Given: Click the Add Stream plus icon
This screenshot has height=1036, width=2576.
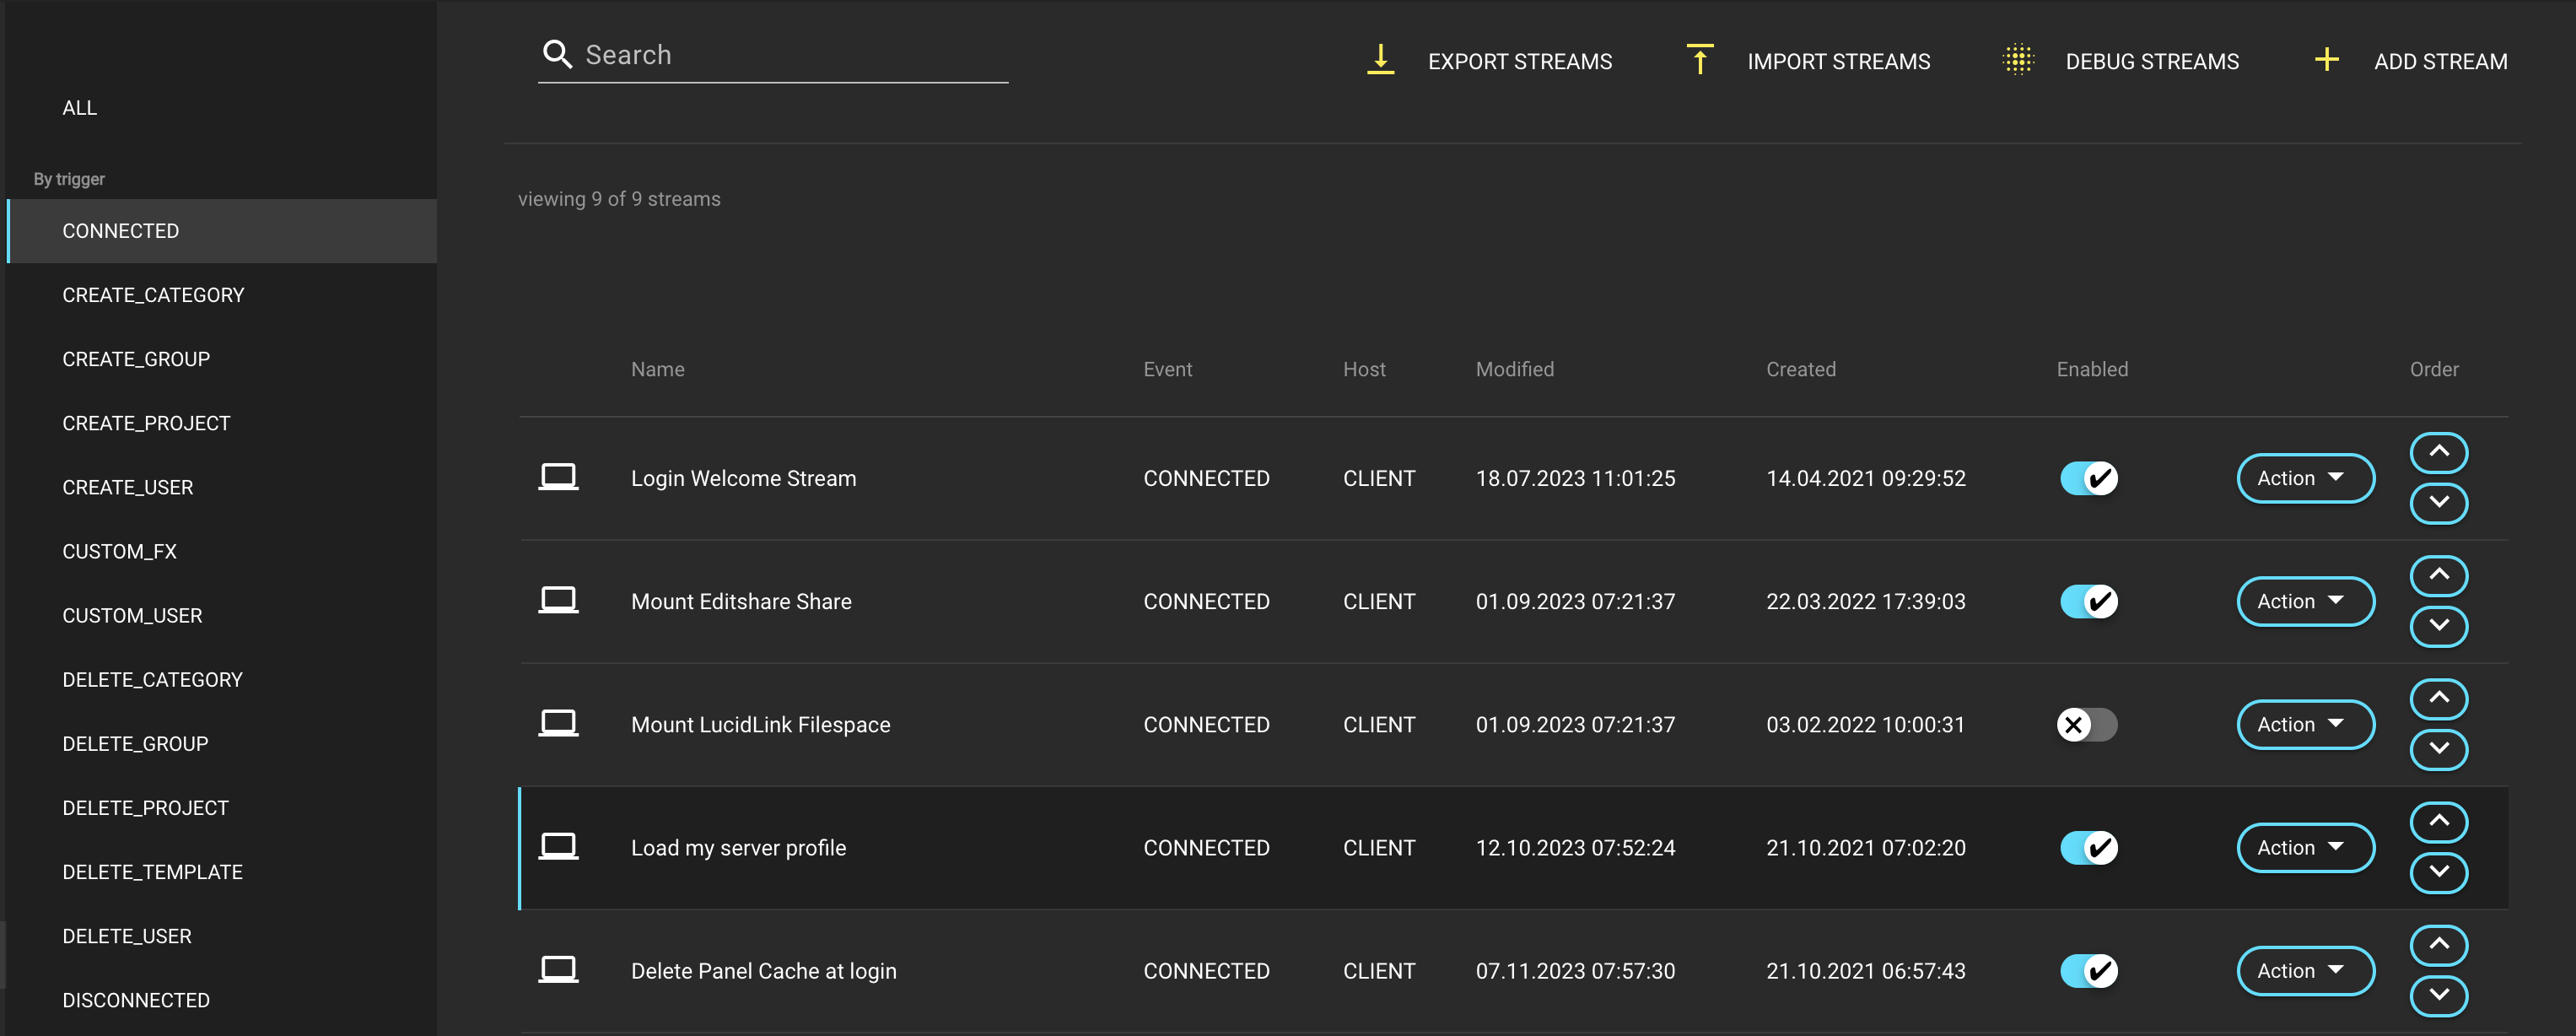Looking at the screenshot, I should pos(2326,60).
